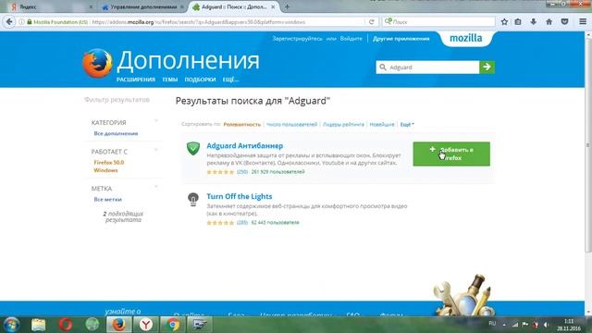Show bookmarks list icon in toolbar

(518, 22)
